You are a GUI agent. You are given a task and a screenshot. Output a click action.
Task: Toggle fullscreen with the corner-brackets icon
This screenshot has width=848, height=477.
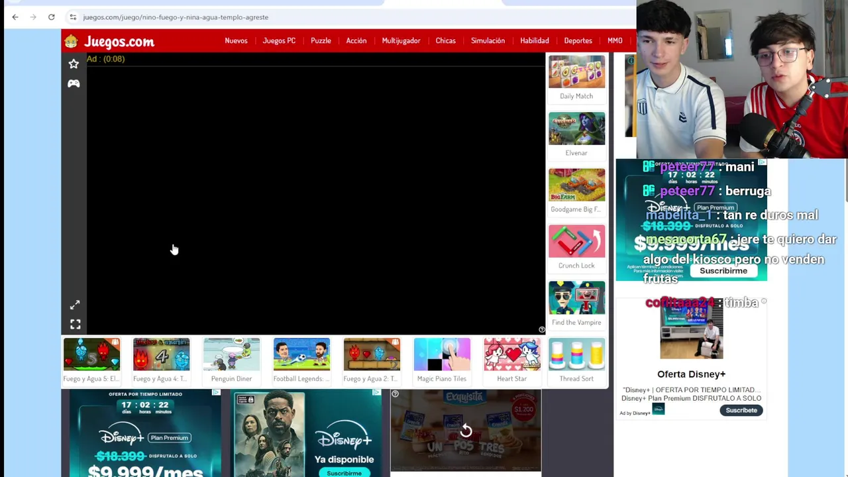click(x=75, y=325)
